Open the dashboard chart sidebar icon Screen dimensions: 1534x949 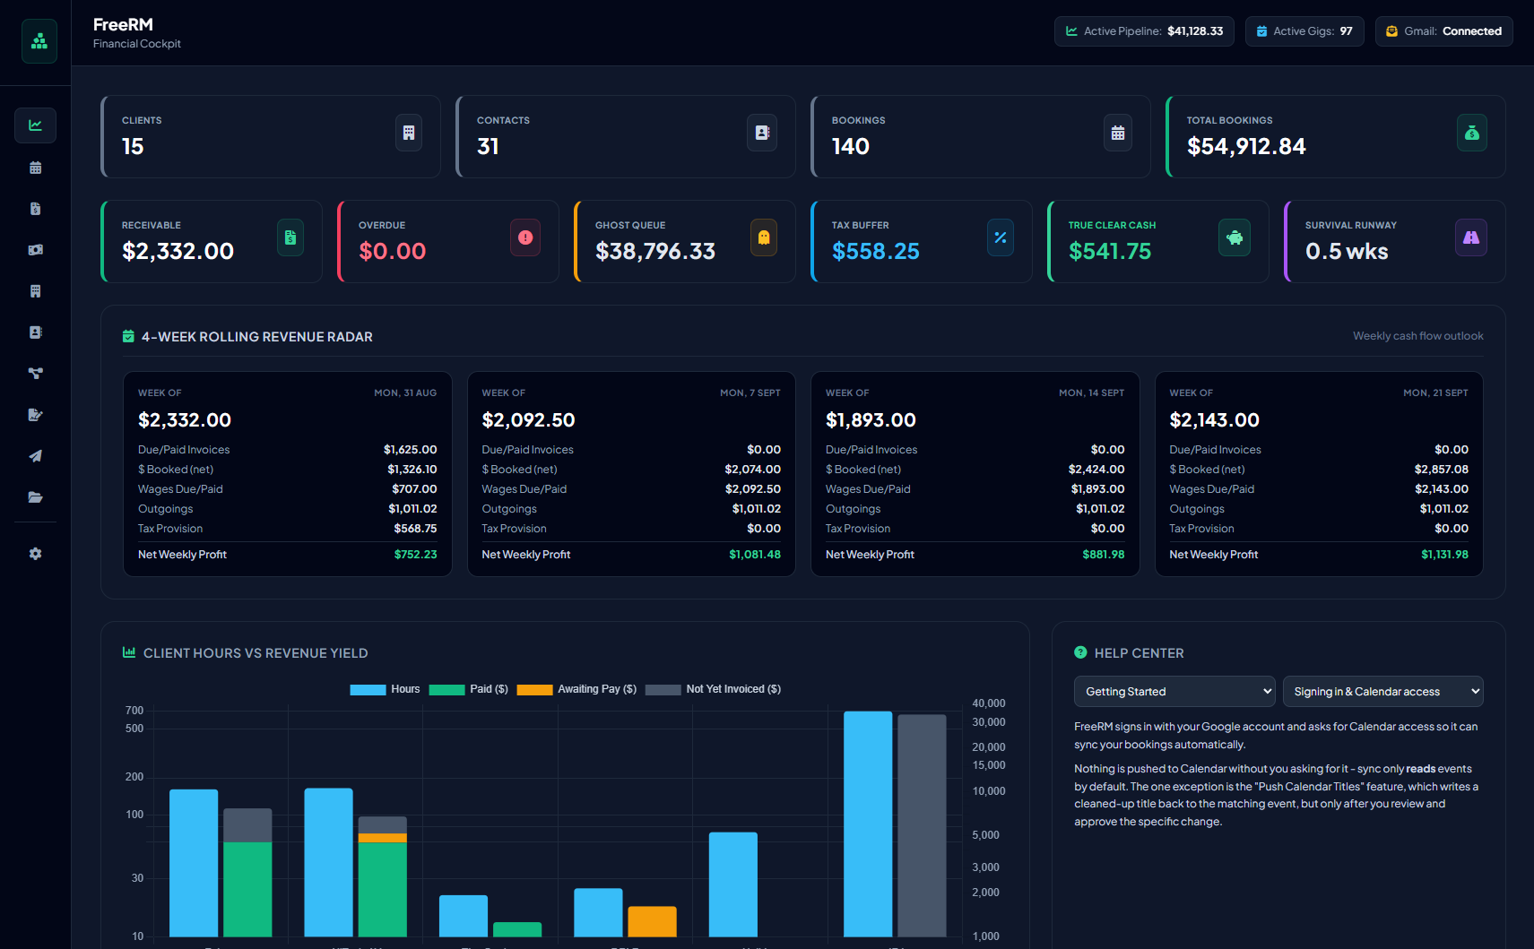point(35,125)
